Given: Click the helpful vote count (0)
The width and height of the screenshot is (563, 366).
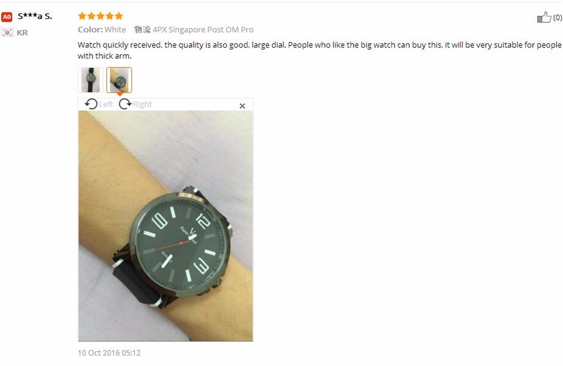Looking at the screenshot, I should pyautogui.click(x=558, y=17).
